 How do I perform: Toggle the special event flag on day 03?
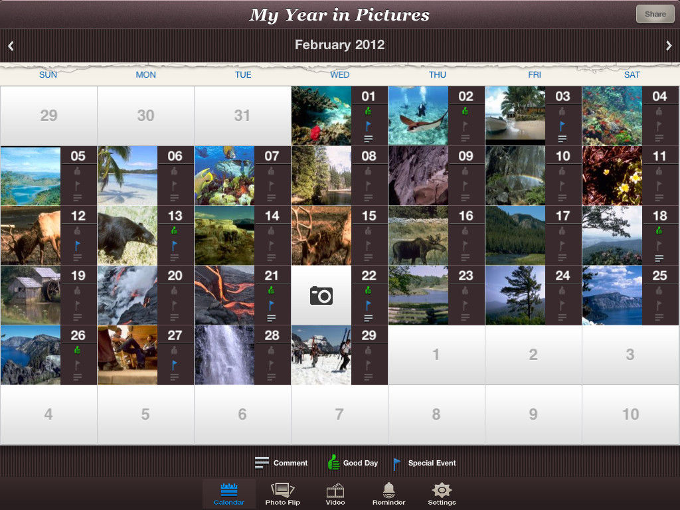tap(562, 126)
